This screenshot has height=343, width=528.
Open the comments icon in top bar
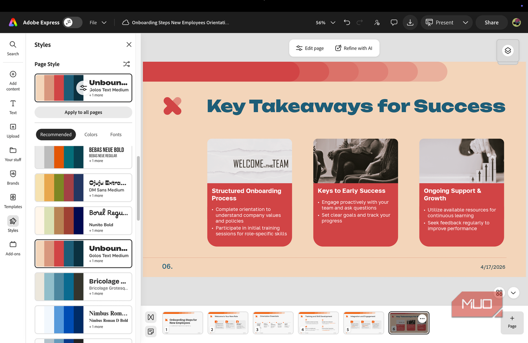tap(394, 23)
